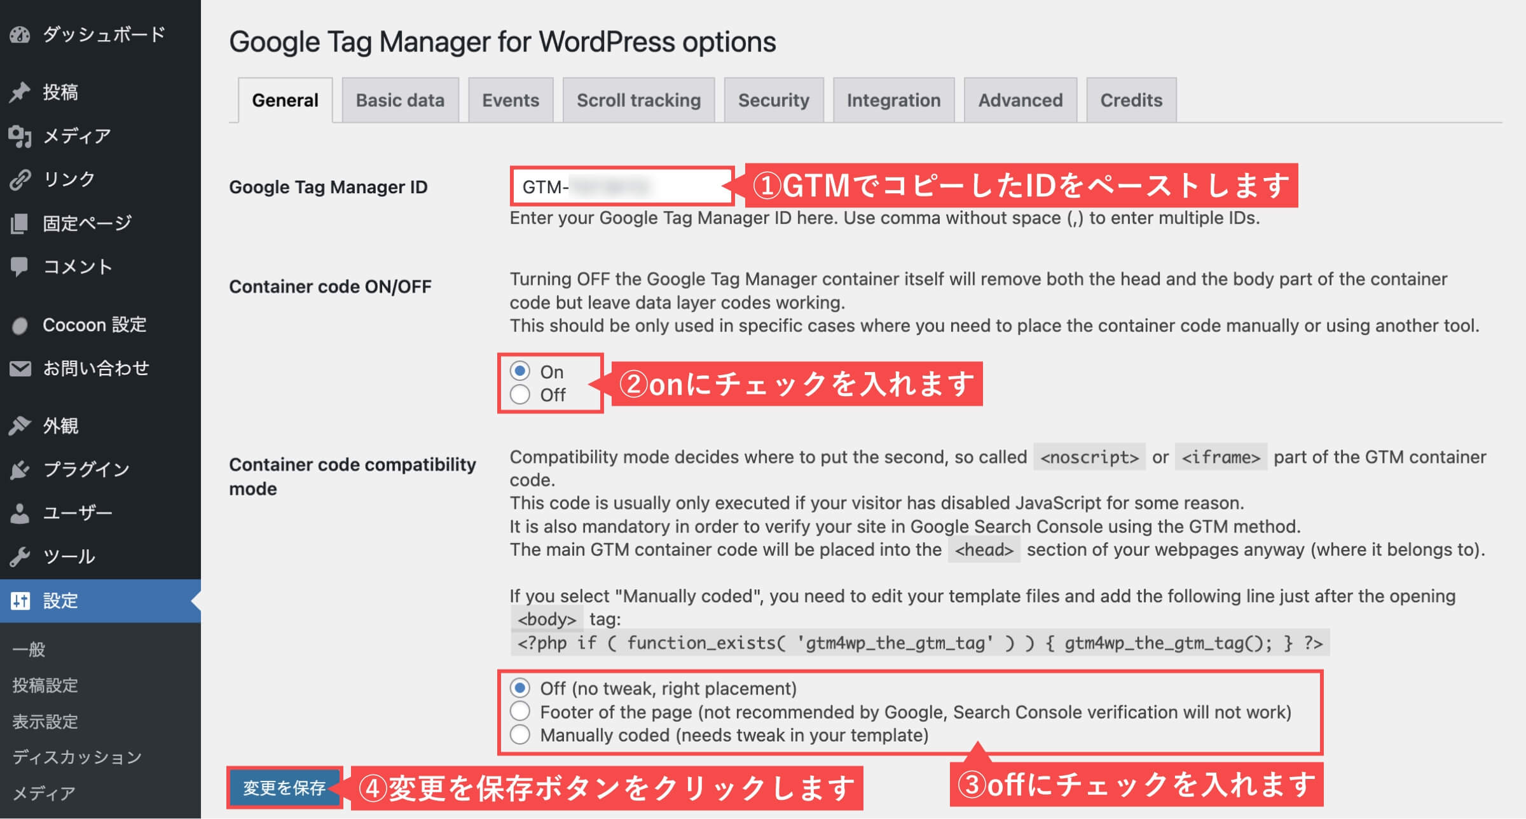Open the お問い合わせ menu item

click(100, 369)
